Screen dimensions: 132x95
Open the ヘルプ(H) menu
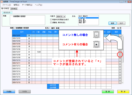(x=39, y=5)
